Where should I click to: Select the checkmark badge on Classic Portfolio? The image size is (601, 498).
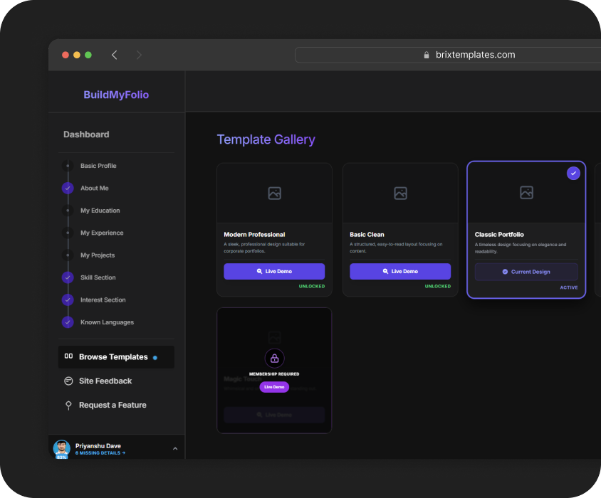tap(573, 174)
